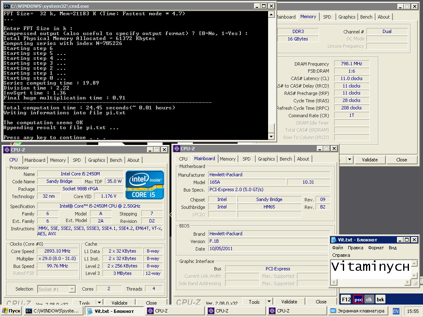Click the CPU-Z icon in the mainboard window title bar
423x317 pixels.
(x=177, y=149)
